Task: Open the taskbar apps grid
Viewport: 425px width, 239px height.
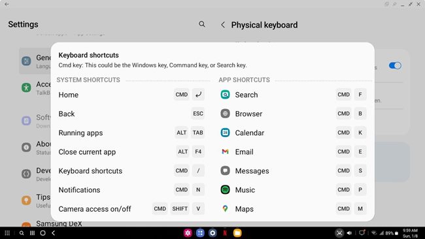Action: click(7, 233)
